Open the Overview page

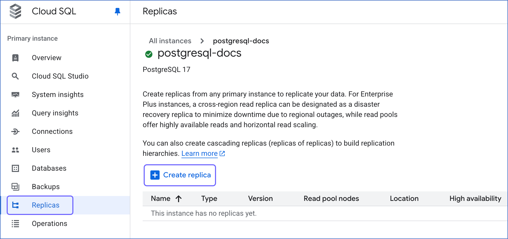[46, 58]
